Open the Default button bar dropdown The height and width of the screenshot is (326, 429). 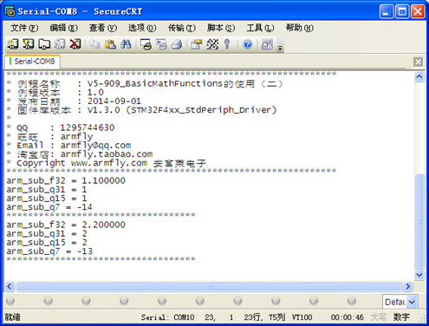coord(412,302)
